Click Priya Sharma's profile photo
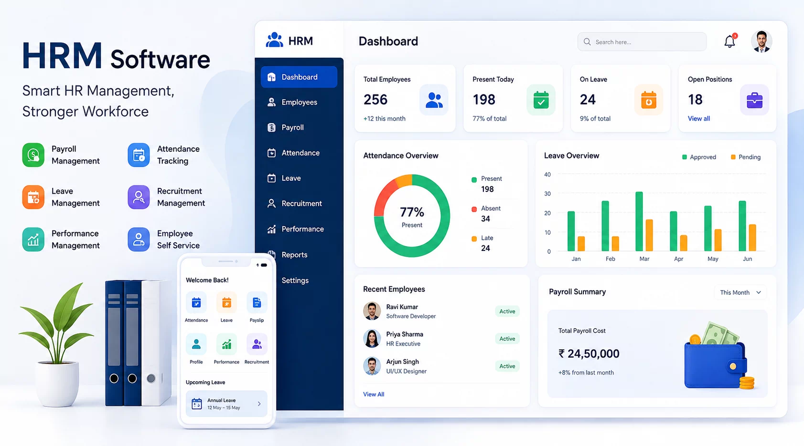 point(372,339)
